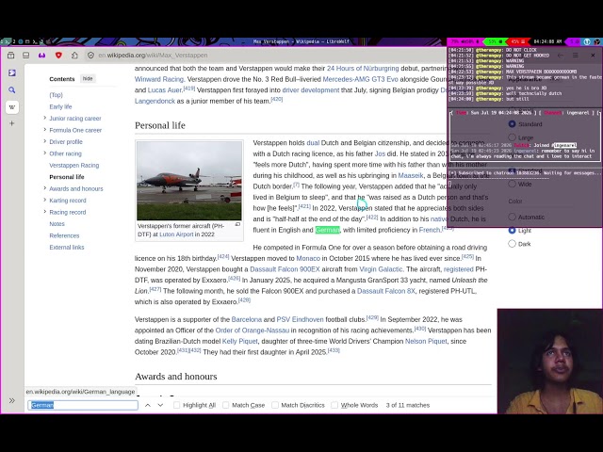603x452 pixels.
Task: Jump to Notes in contents
Action: (57, 224)
